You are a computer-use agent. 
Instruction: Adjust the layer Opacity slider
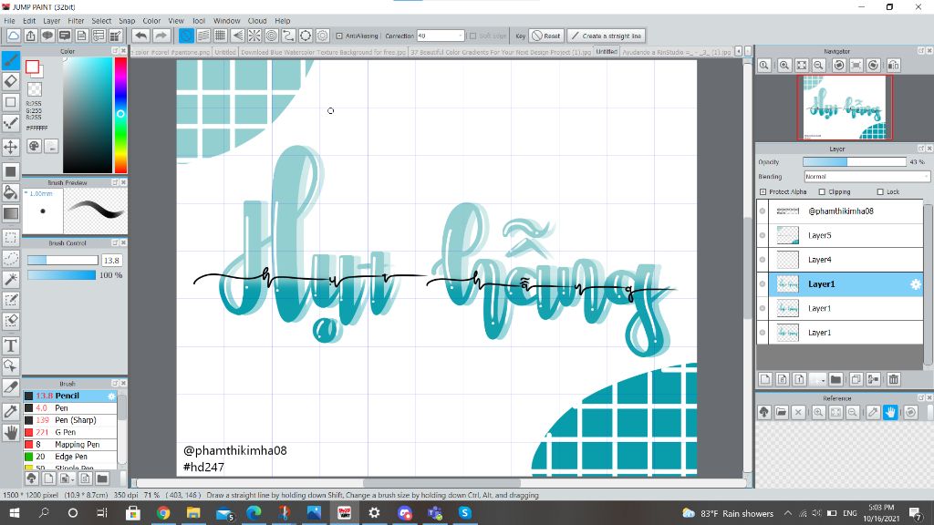(854, 162)
